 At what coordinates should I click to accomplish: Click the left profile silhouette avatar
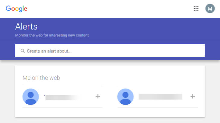coord(30,96)
